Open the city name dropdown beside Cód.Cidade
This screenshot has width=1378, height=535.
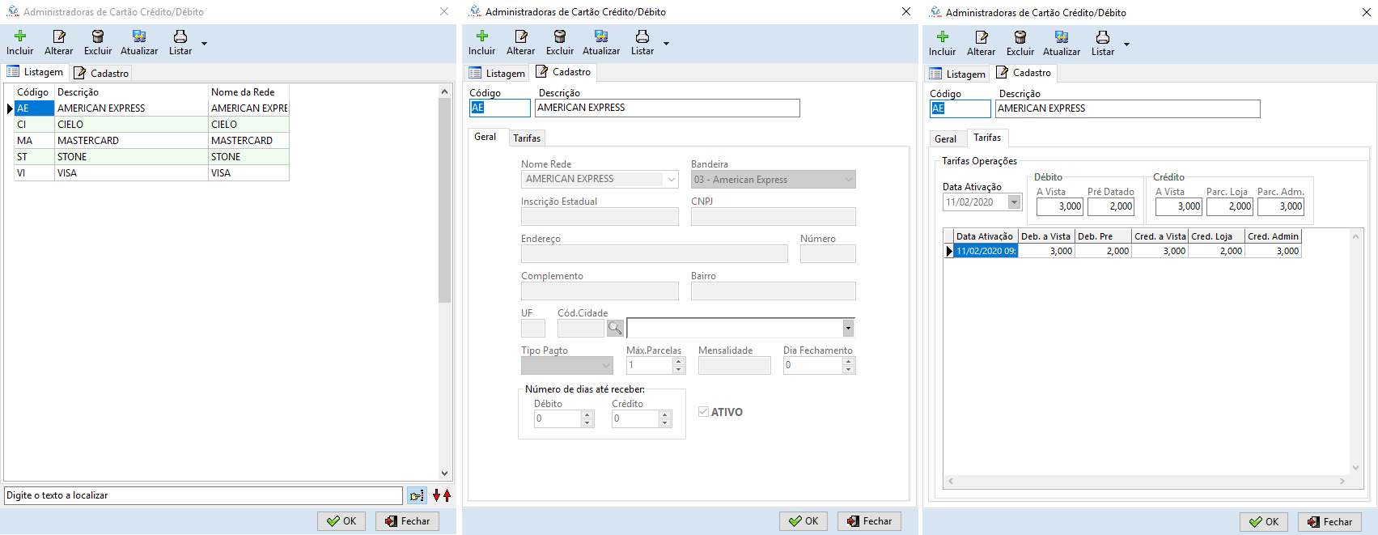[x=848, y=328]
